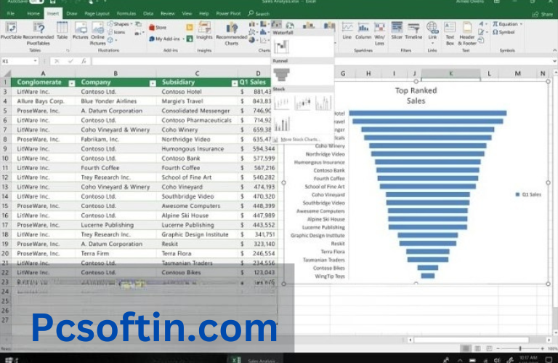The image size is (558, 363).
Task: Click the Insert Function fx icon
Action: coord(84,61)
